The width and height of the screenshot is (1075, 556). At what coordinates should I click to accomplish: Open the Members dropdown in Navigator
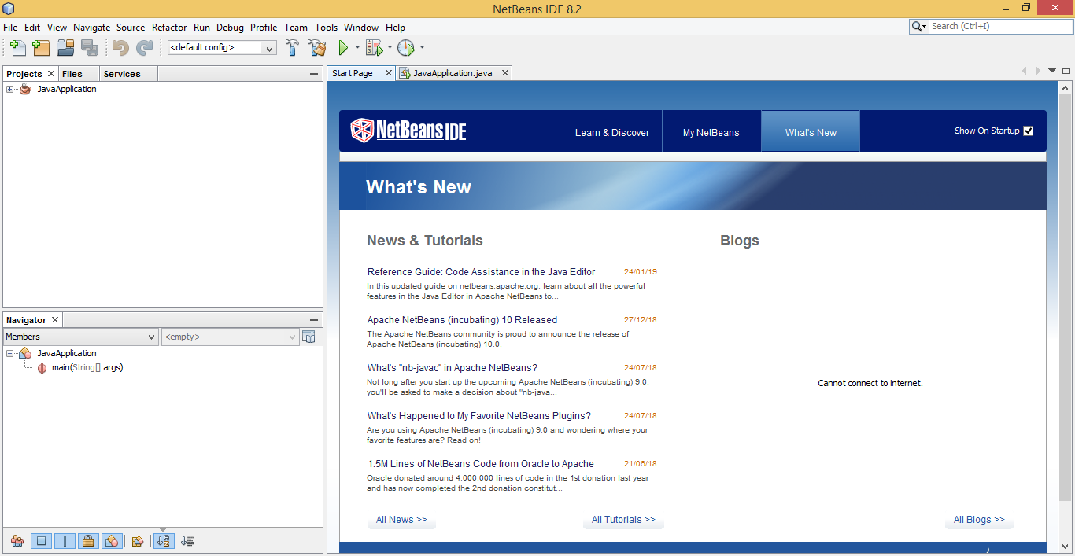pyautogui.click(x=81, y=337)
